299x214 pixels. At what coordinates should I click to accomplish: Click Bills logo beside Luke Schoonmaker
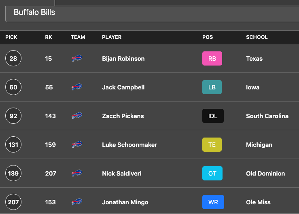click(77, 144)
